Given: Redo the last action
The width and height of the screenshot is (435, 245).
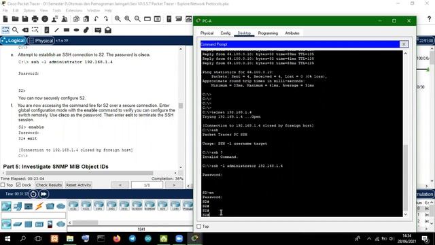Looking at the screenshot, I should pyautogui.click(x=106, y=19).
